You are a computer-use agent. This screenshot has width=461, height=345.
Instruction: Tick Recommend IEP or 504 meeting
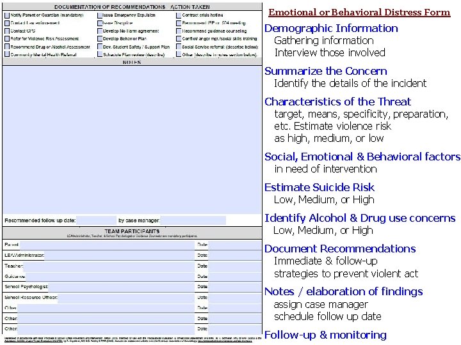179,23
